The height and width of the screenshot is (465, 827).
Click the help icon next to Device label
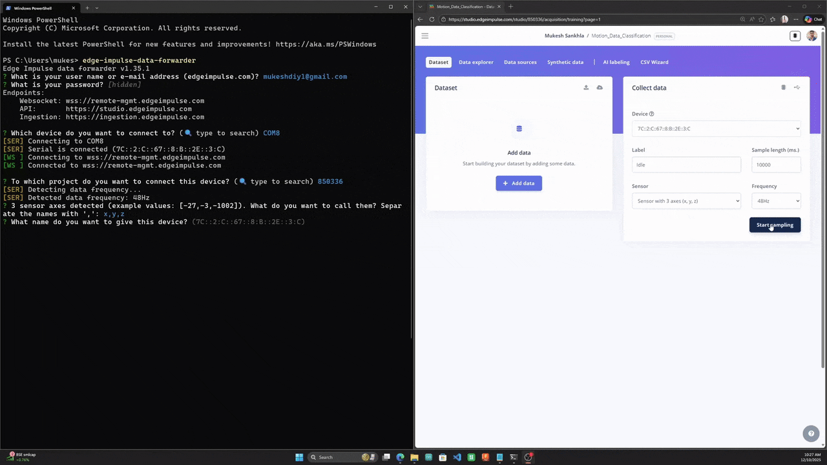tap(651, 114)
